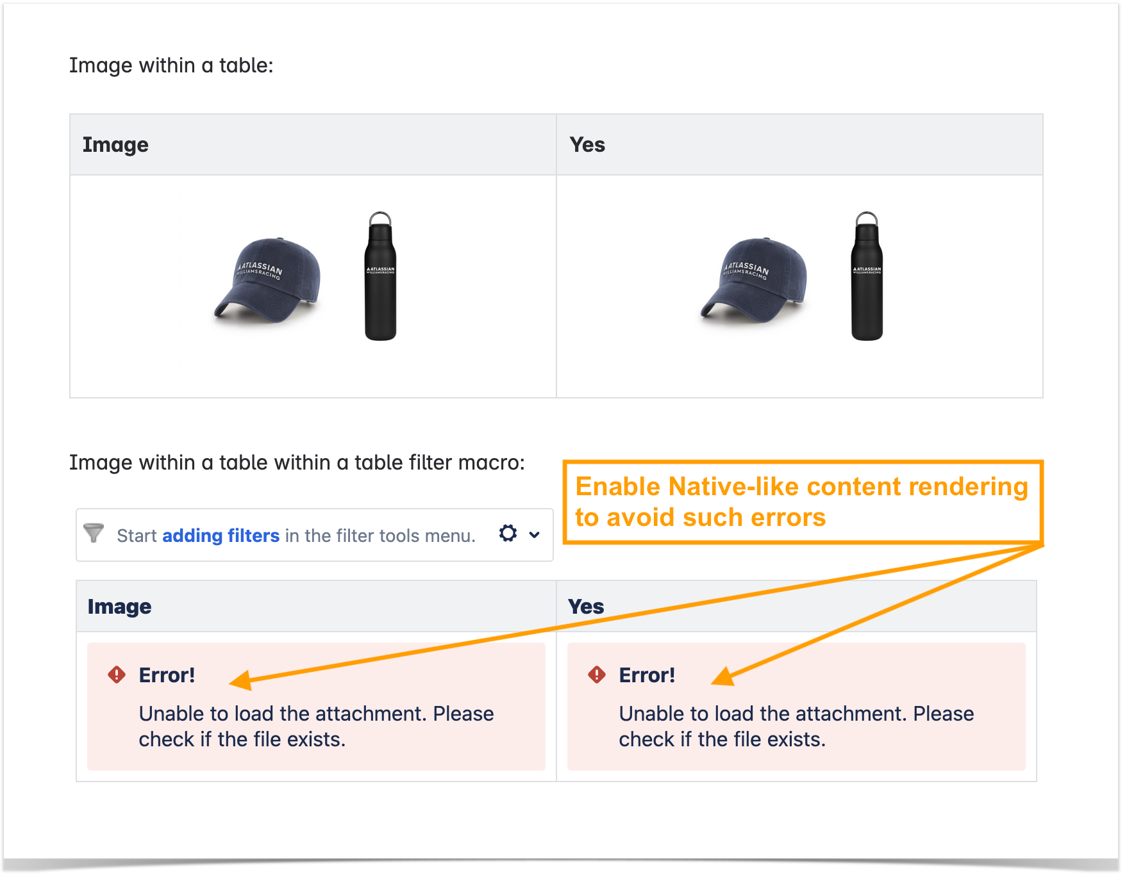Click the "Image within a table:" paragraph
Image resolution: width=1127 pixels, height=877 pixels.
click(x=171, y=65)
